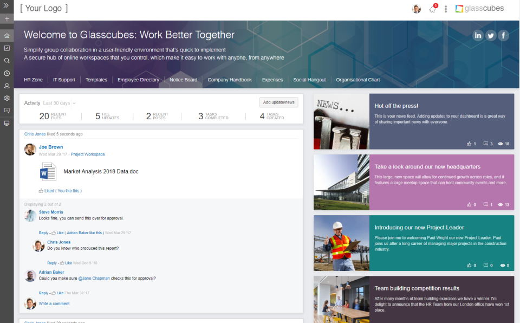This screenshot has width=520, height=323.
Task: Check notifications via the bell icon
Action: (432, 8)
